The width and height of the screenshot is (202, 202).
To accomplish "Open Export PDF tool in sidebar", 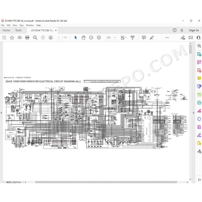I will [x=199, y=54].
